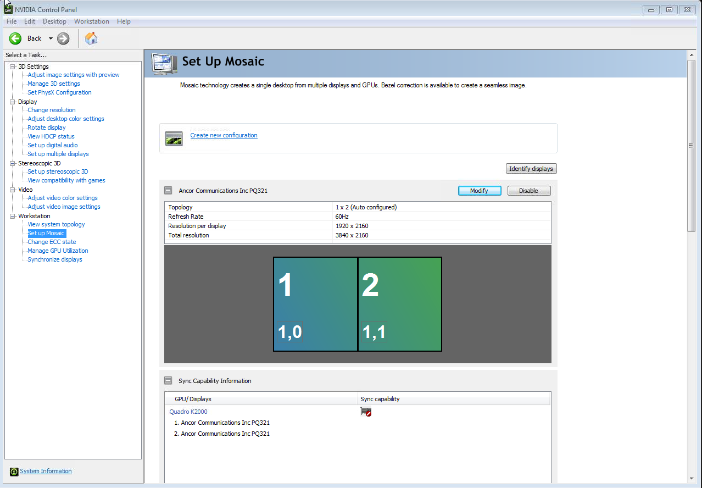
Task: Open the Help menu
Action: (x=124, y=21)
